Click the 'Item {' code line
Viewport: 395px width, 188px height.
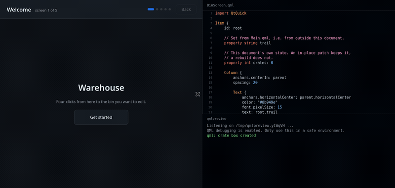click(222, 23)
